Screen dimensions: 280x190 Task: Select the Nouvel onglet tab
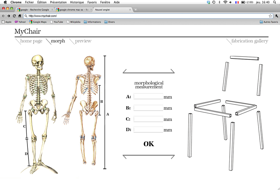112,10
